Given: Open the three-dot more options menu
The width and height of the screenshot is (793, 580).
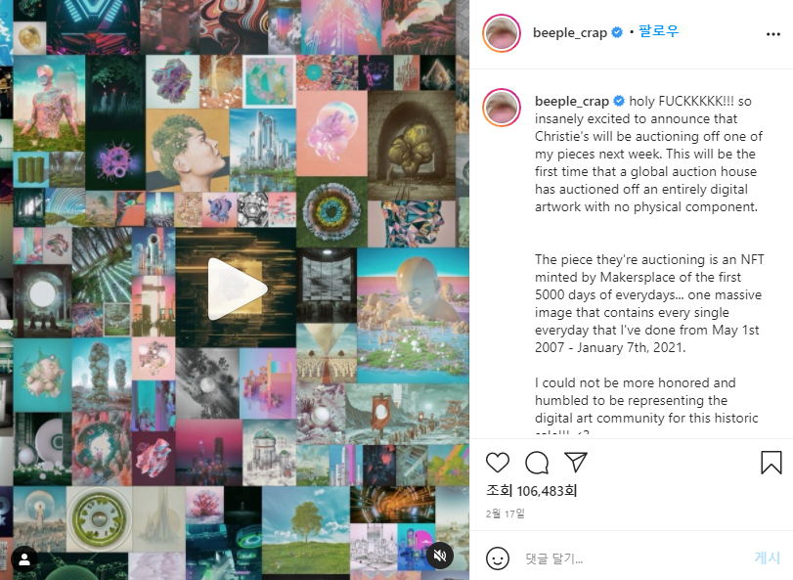Looking at the screenshot, I should coord(773,34).
